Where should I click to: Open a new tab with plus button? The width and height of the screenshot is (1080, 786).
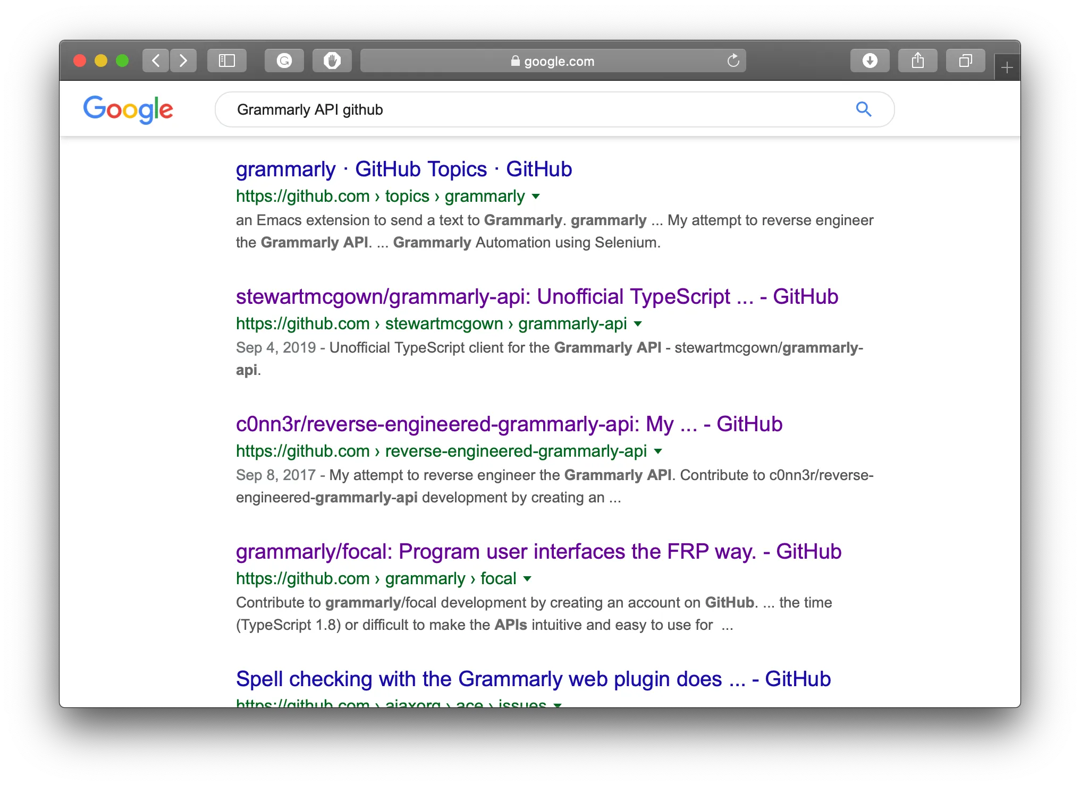coord(1007,68)
